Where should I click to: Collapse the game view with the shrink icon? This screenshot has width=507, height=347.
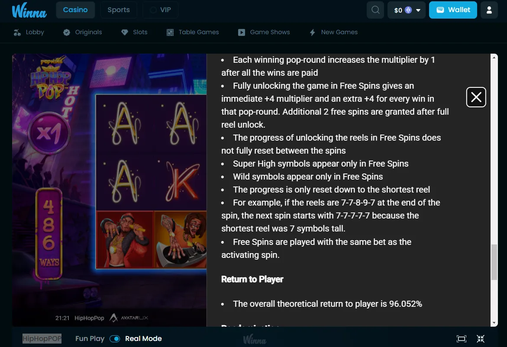point(481,339)
